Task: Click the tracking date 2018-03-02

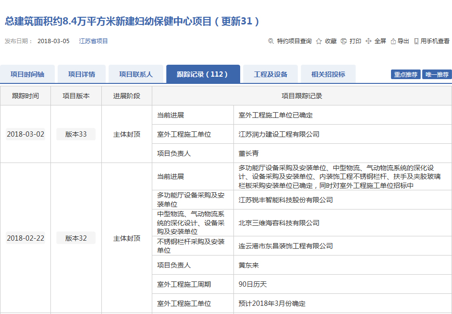Action: (25, 134)
